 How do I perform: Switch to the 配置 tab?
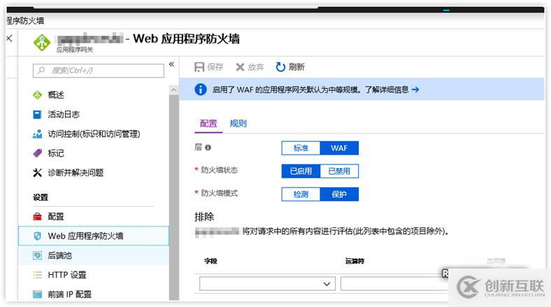(x=208, y=123)
